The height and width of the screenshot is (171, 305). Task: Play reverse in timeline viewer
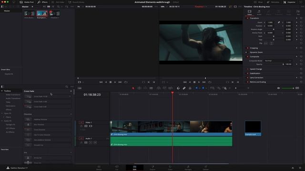[190, 82]
